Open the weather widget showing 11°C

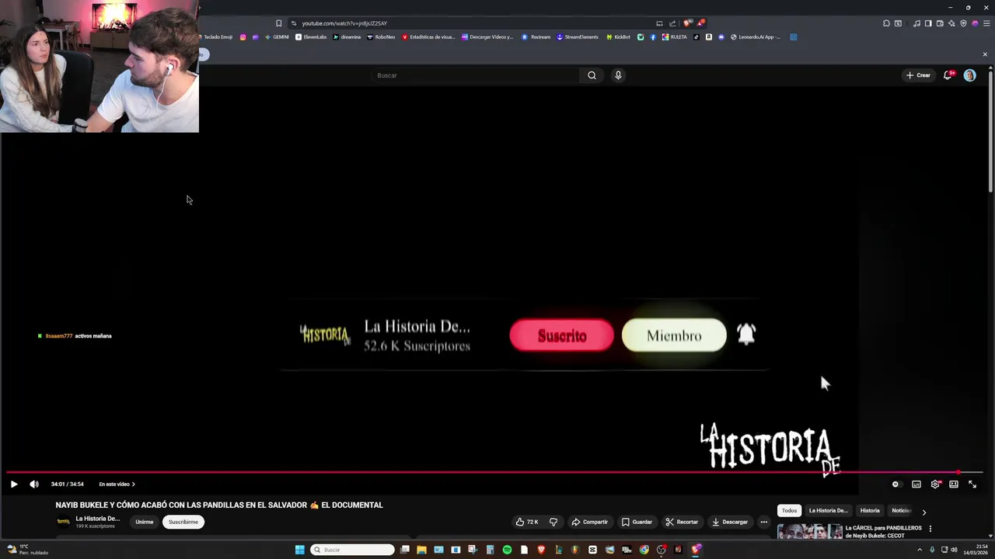(x=27, y=550)
